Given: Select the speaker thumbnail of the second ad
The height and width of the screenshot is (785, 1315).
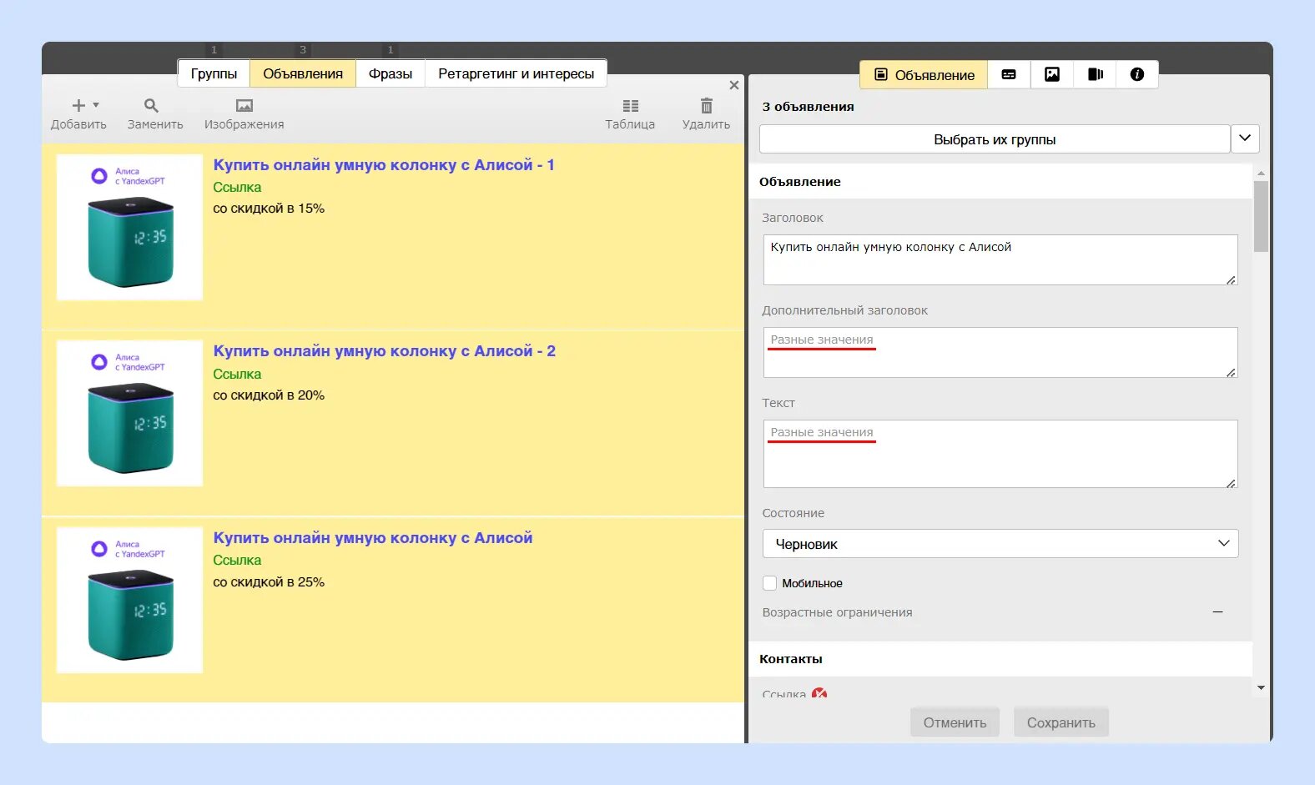Looking at the screenshot, I should (129, 413).
